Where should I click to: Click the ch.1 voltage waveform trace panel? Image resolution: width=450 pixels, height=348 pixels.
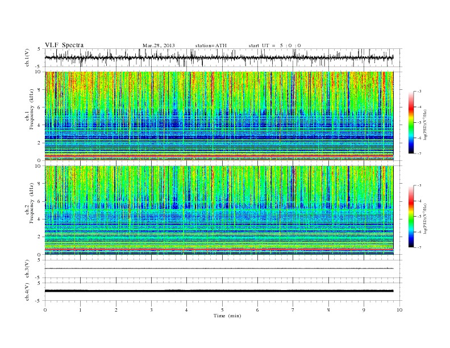(223, 57)
